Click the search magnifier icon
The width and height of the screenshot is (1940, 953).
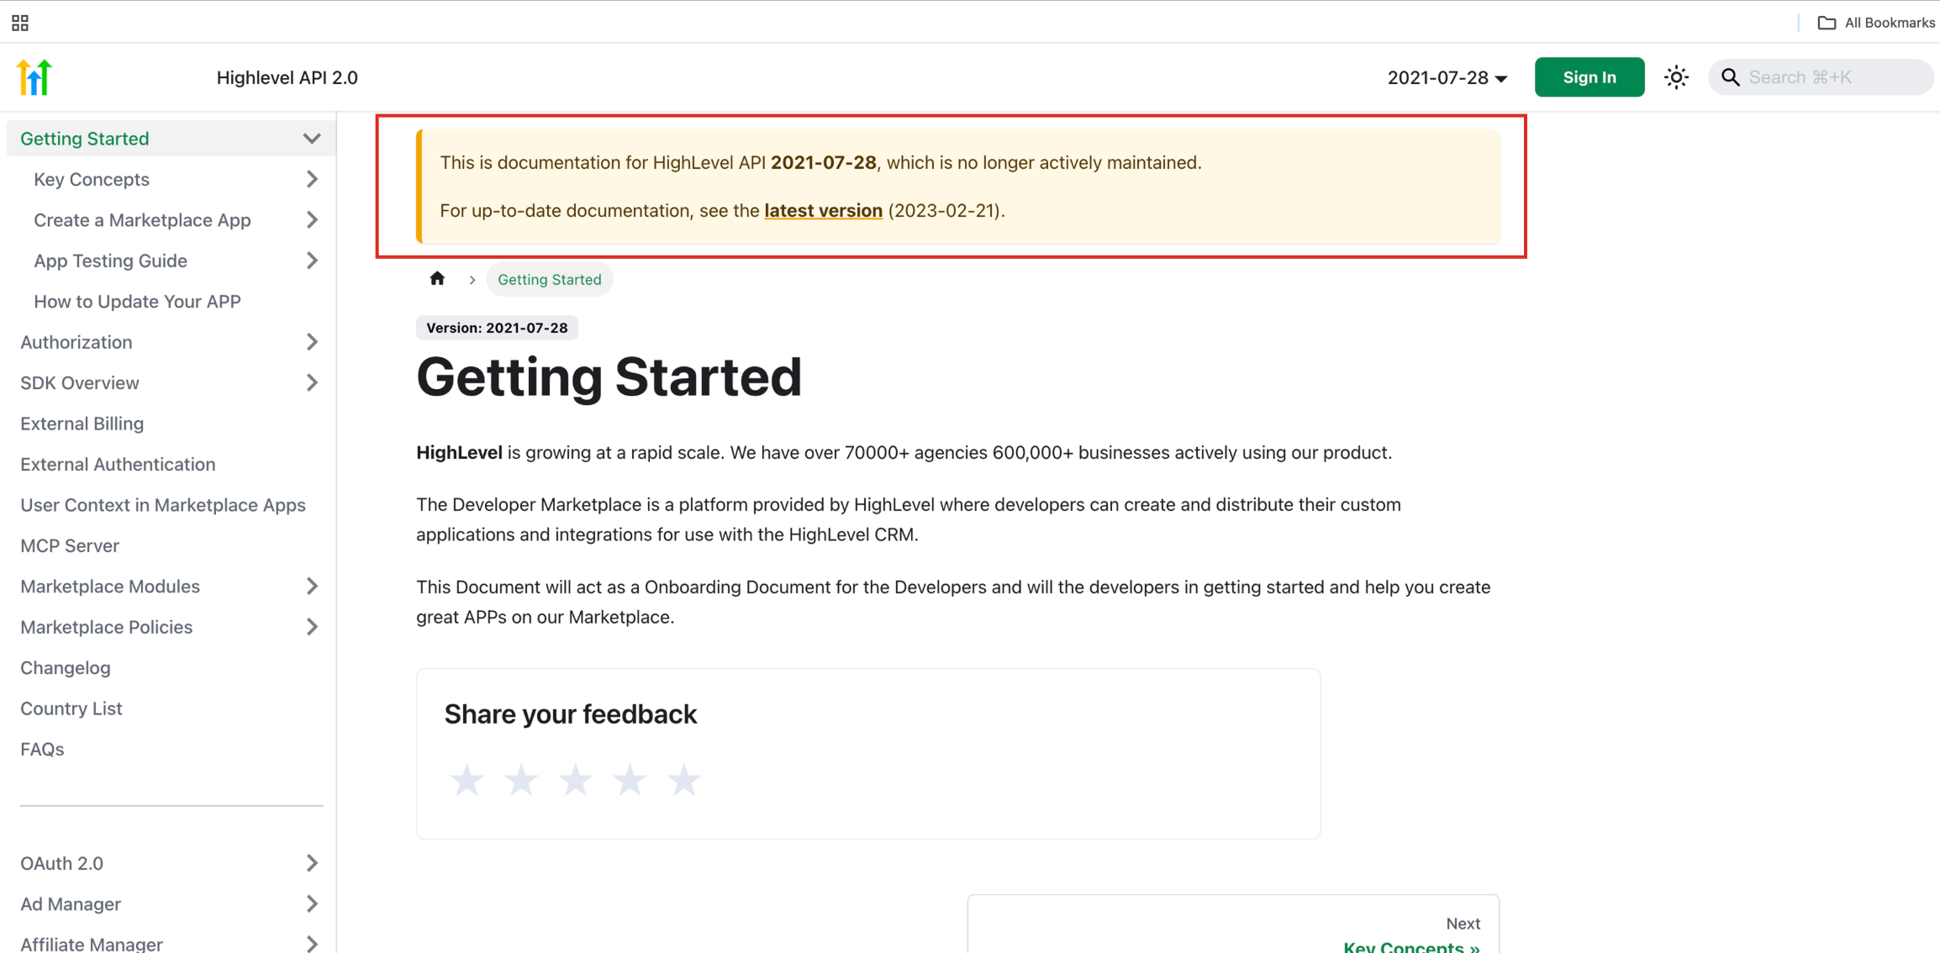pyautogui.click(x=1730, y=77)
